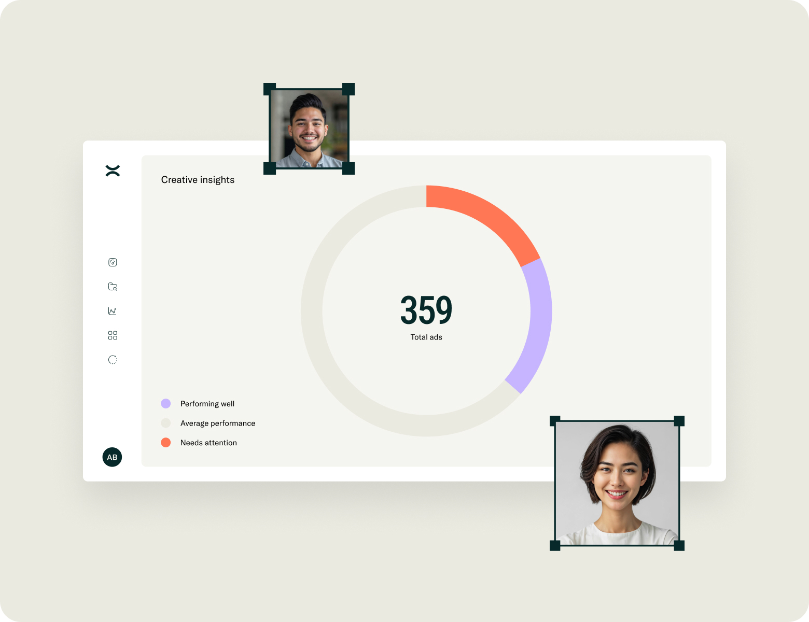The width and height of the screenshot is (809, 622).
Task: Click the grey Average performance legend dot
Action: coord(166,423)
